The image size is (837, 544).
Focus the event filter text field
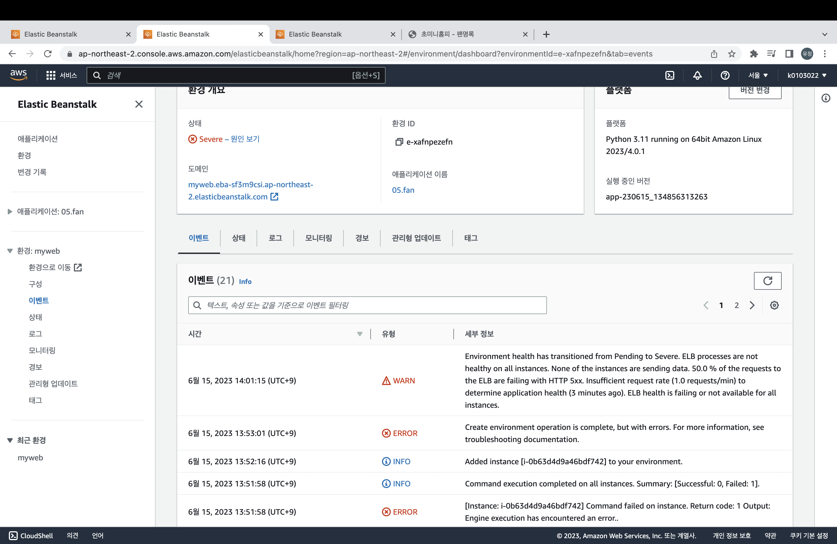367,305
